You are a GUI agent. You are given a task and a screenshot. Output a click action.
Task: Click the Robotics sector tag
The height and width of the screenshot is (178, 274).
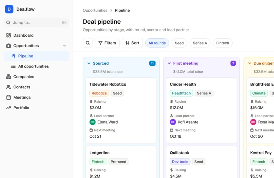(x=99, y=93)
